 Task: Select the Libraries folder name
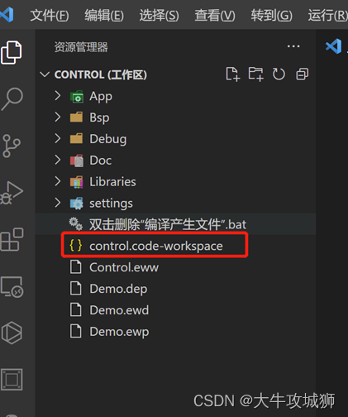[x=112, y=182]
